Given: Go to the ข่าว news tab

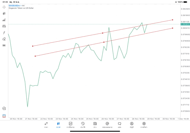Looking at the screenshot, I should [x=95, y=125].
